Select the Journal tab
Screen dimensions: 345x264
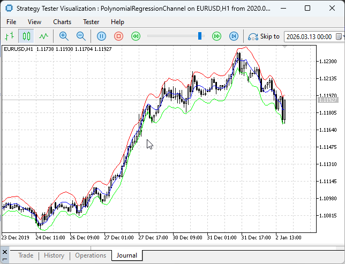click(127, 255)
